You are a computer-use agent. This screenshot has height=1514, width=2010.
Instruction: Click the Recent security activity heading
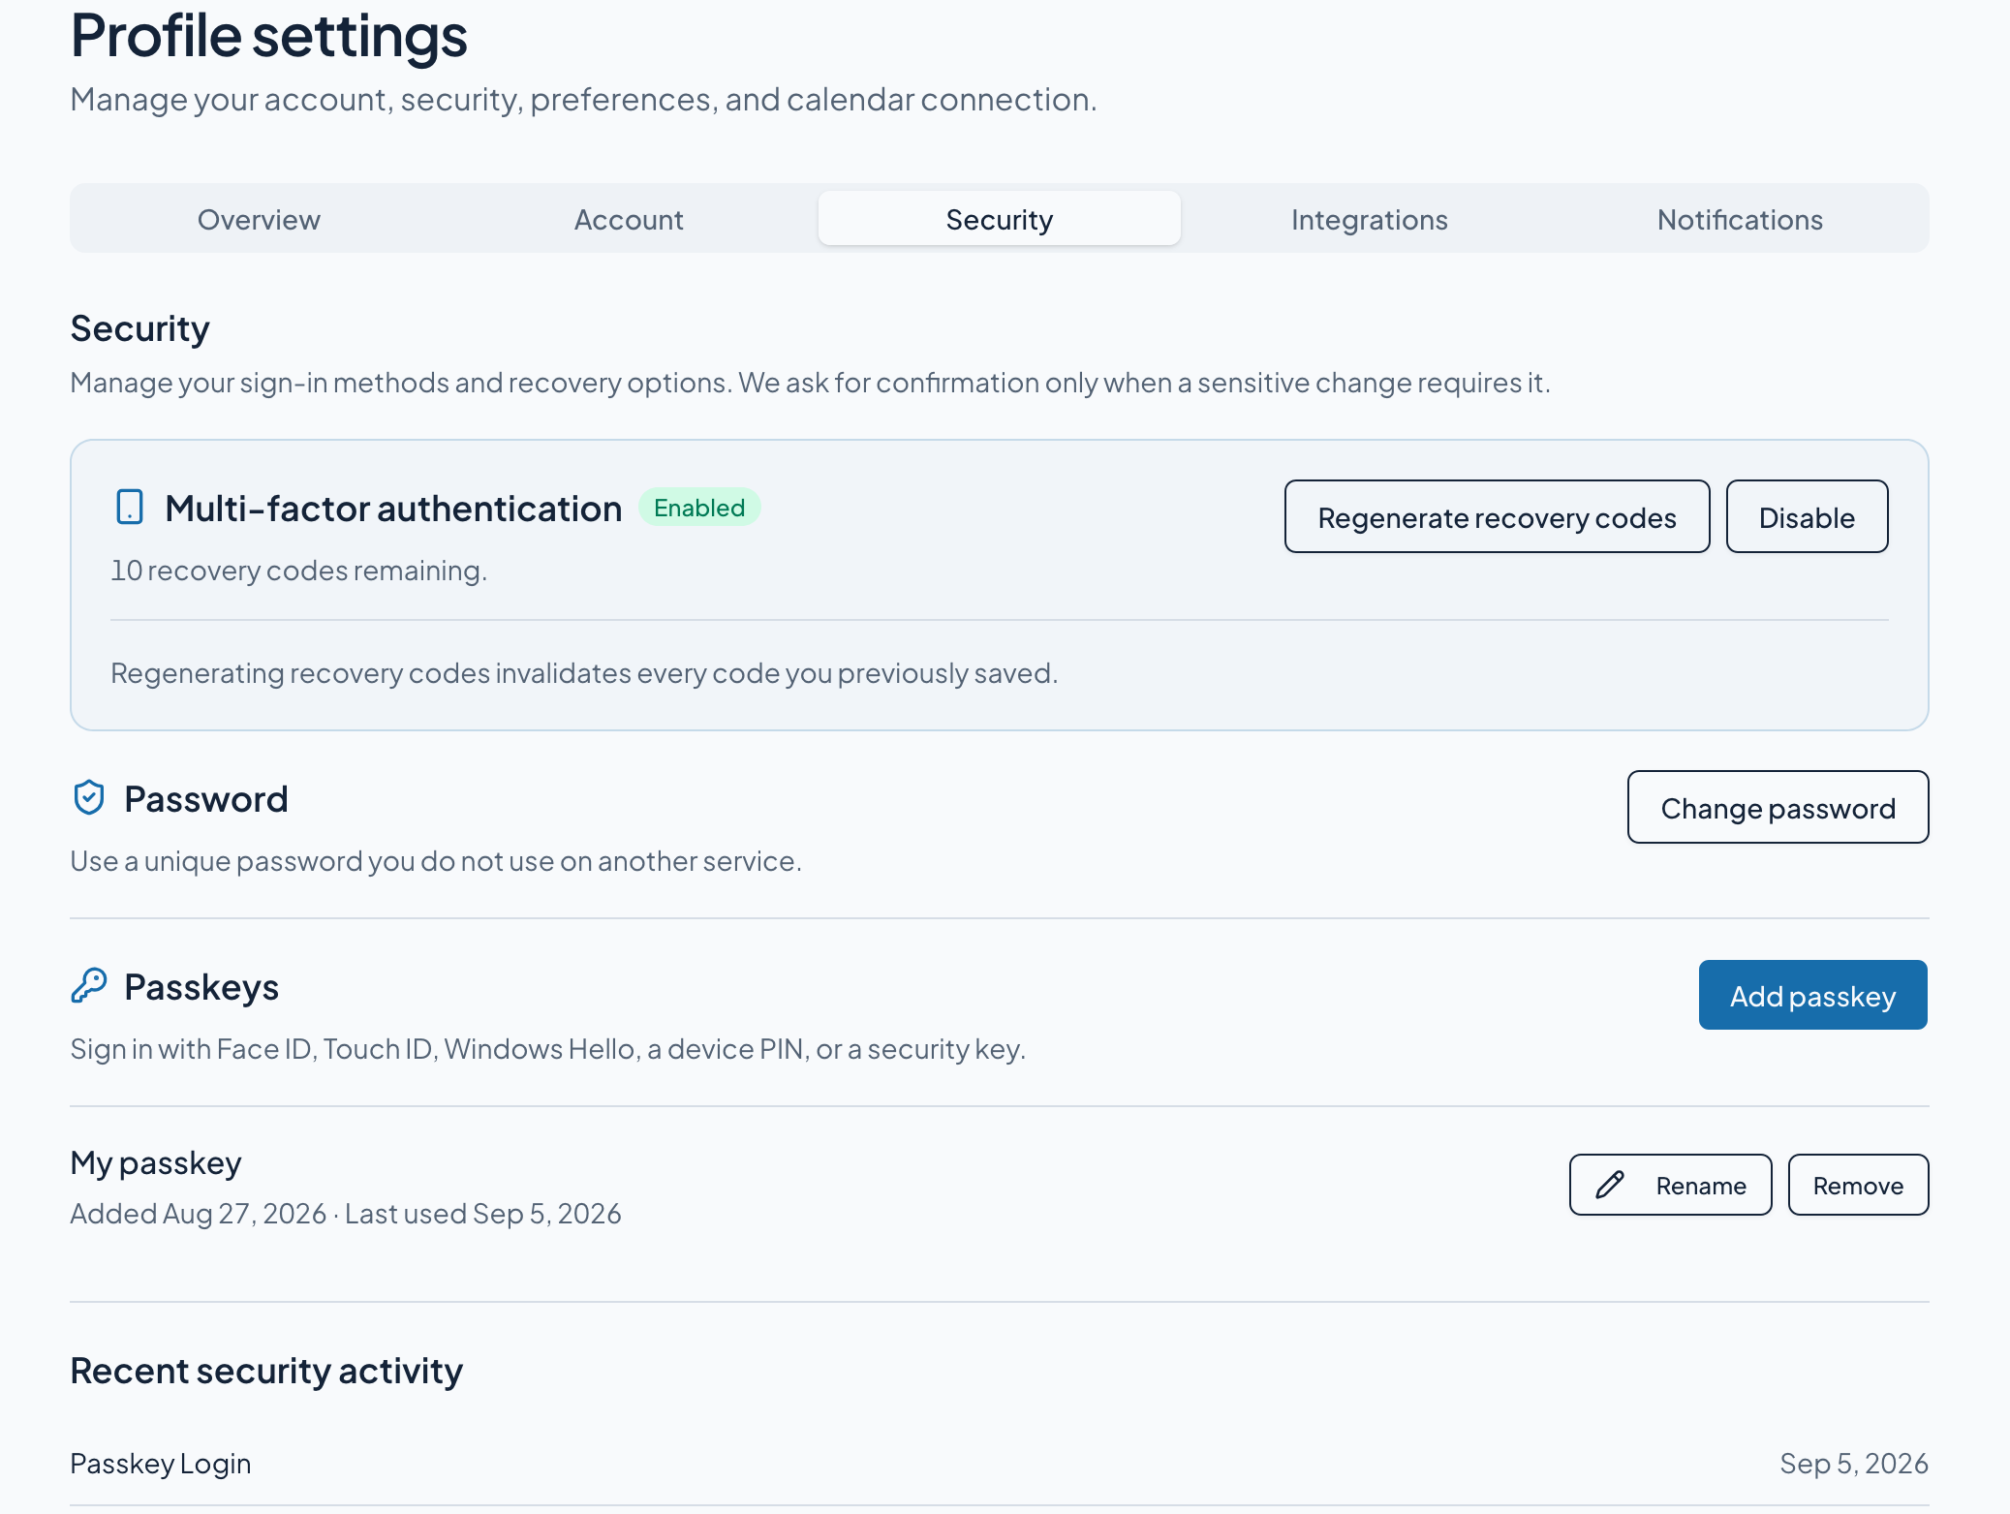[x=266, y=1371]
